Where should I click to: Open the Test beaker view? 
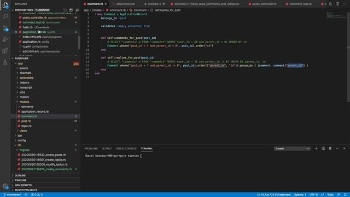click(5, 62)
